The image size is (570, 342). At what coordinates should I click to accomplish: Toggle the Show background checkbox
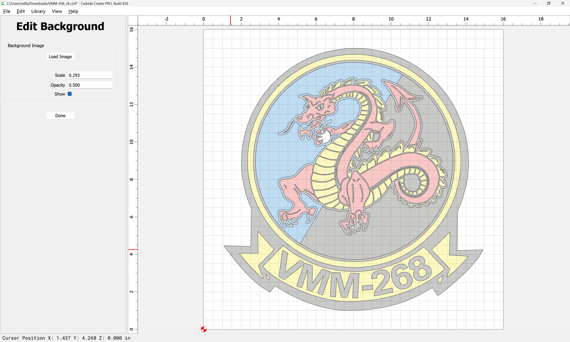(70, 94)
